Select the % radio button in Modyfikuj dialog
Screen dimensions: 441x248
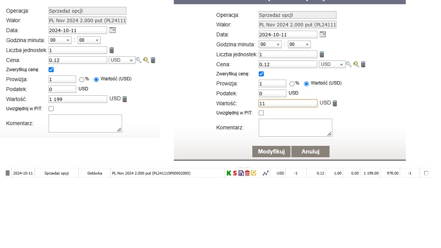292,83
